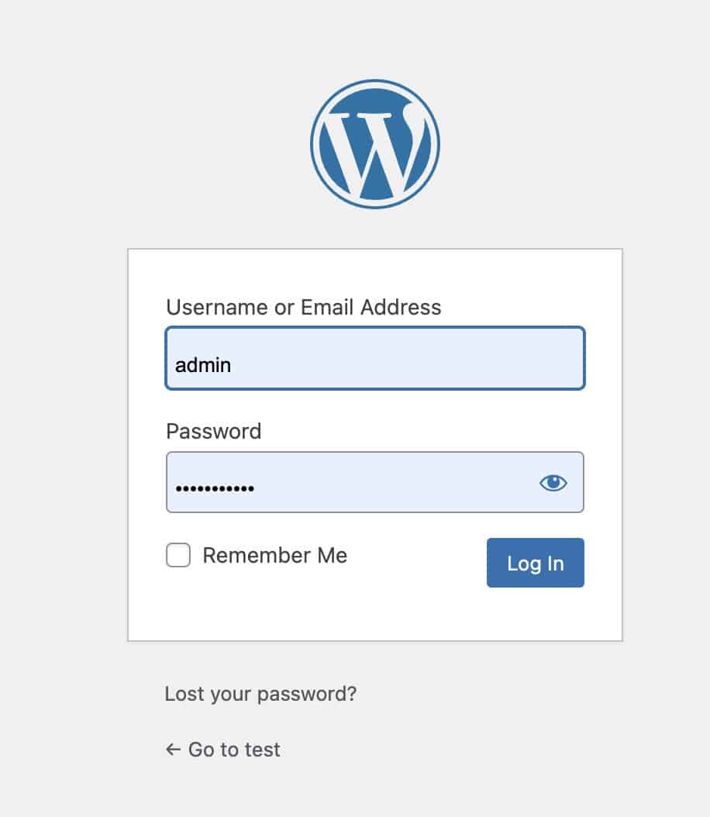Reveal the password using the eye icon
This screenshot has width=710, height=817.
(553, 482)
